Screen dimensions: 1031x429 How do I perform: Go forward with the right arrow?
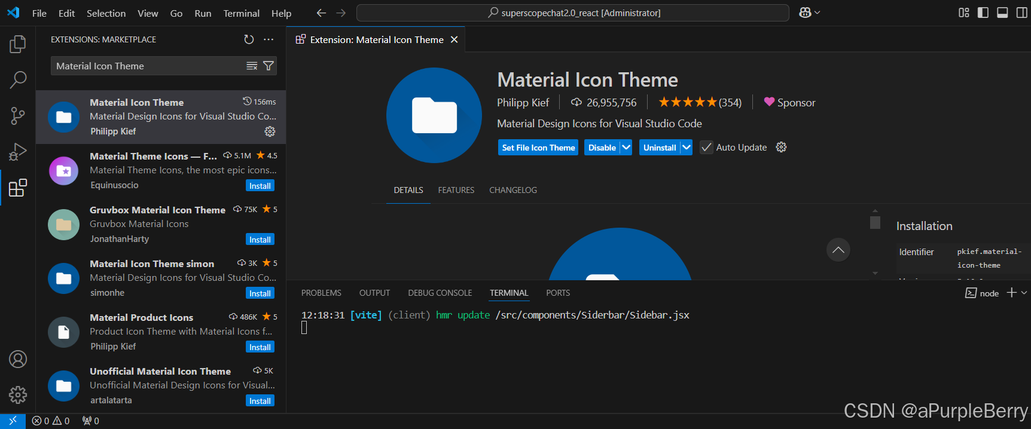pyautogui.click(x=341, y=13)
